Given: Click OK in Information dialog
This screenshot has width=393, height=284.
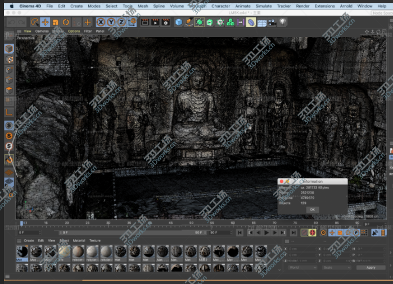Looking at the screenshot, I should point(312,210).
